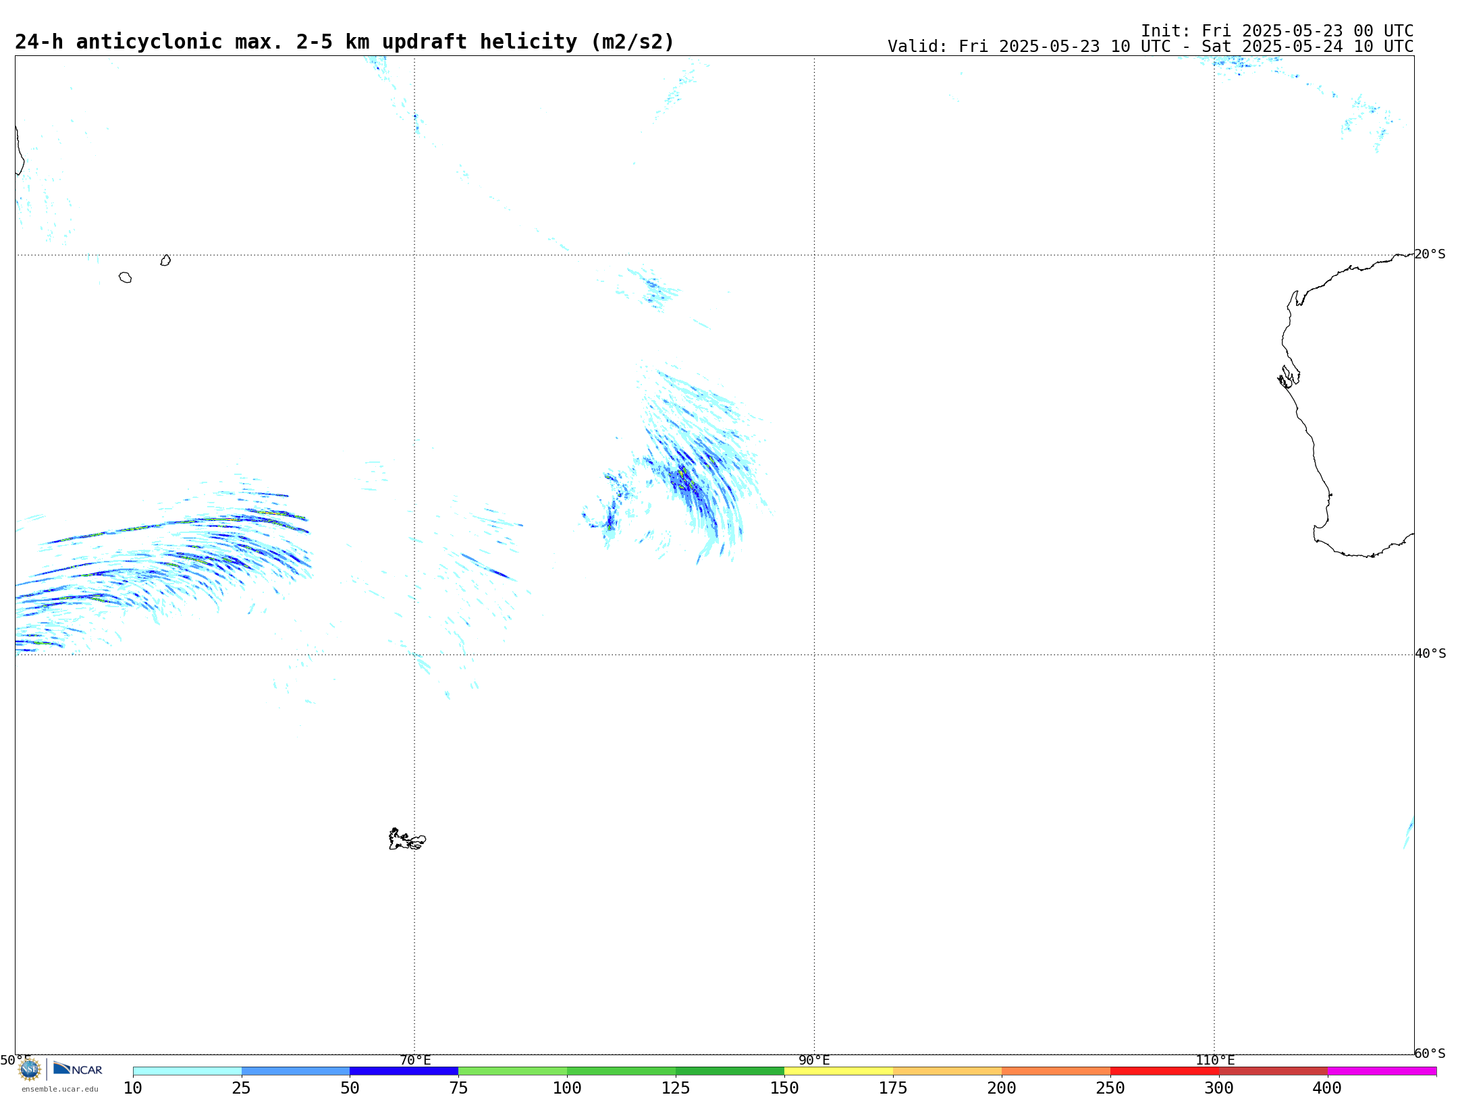Image resolution: width=1458 pixels, height=1097 pixels.
Task: Click the Mauritius island outline
Action: (165, 260)
